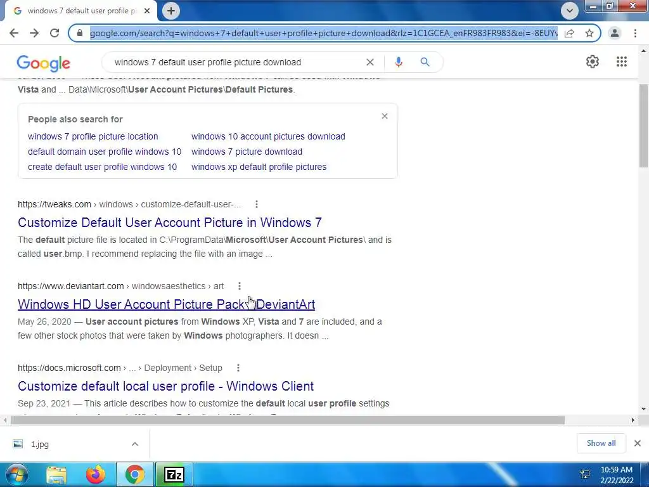Image resolution: width=649 pixels, height=487 pixels.
Task: Select the URL in the address bar
Action: [x=324, y=33]
